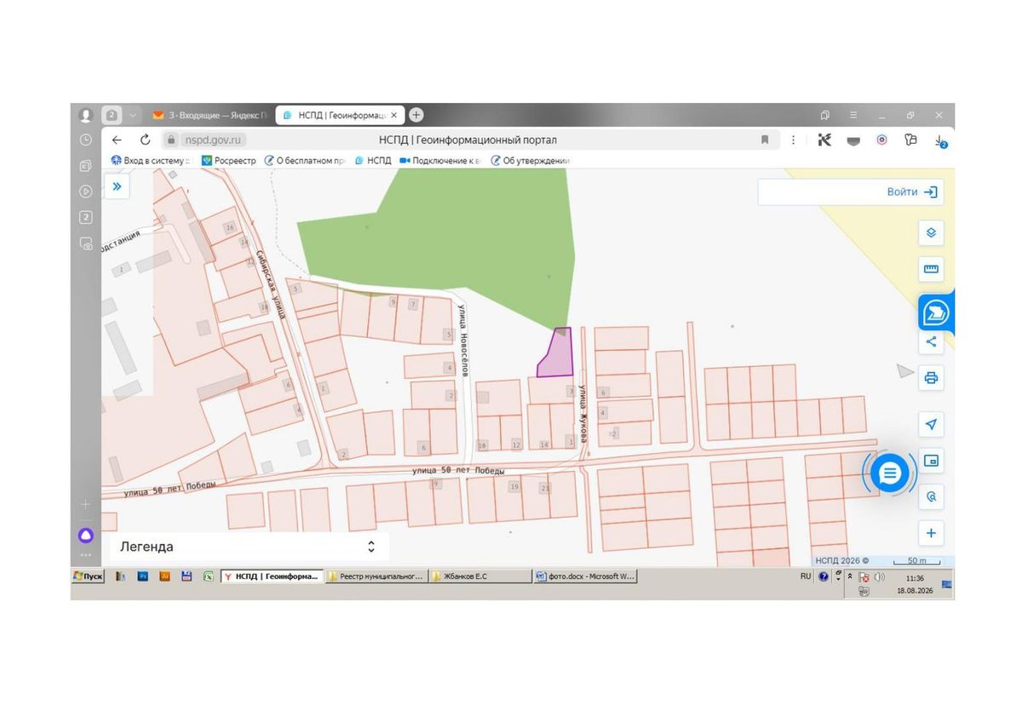The width and height of the screenshot is (1022, 722).
Task: Switch to Жбанков Е.С taskbar folder
Action: click(479, 576)
